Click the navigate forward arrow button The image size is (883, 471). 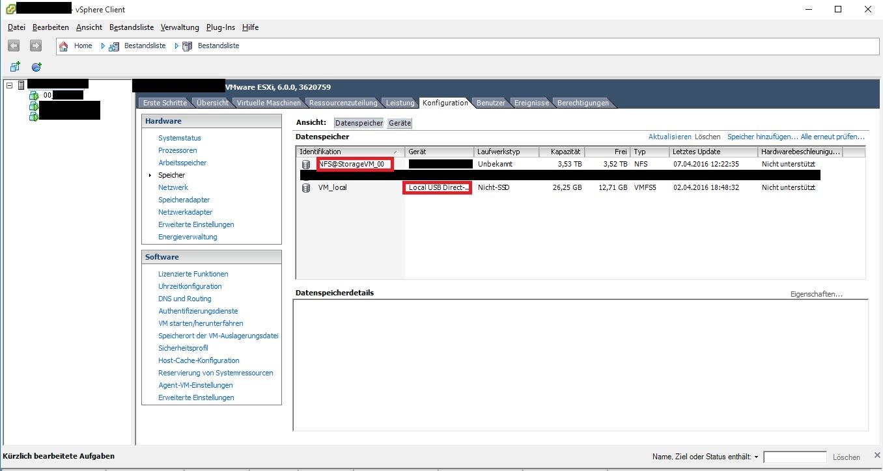click(x=36, y=46)
